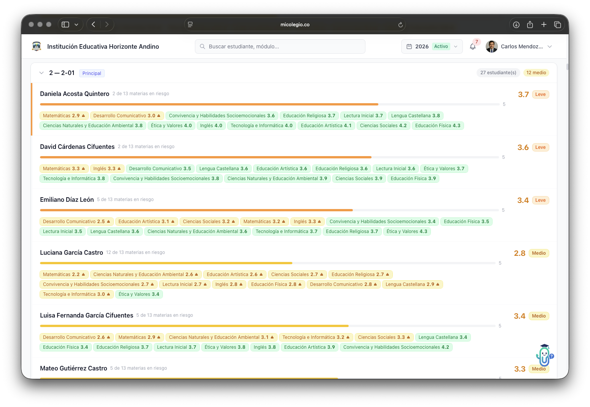Add a new browser tab
The image size is (590, 407).
coord(544,24)
